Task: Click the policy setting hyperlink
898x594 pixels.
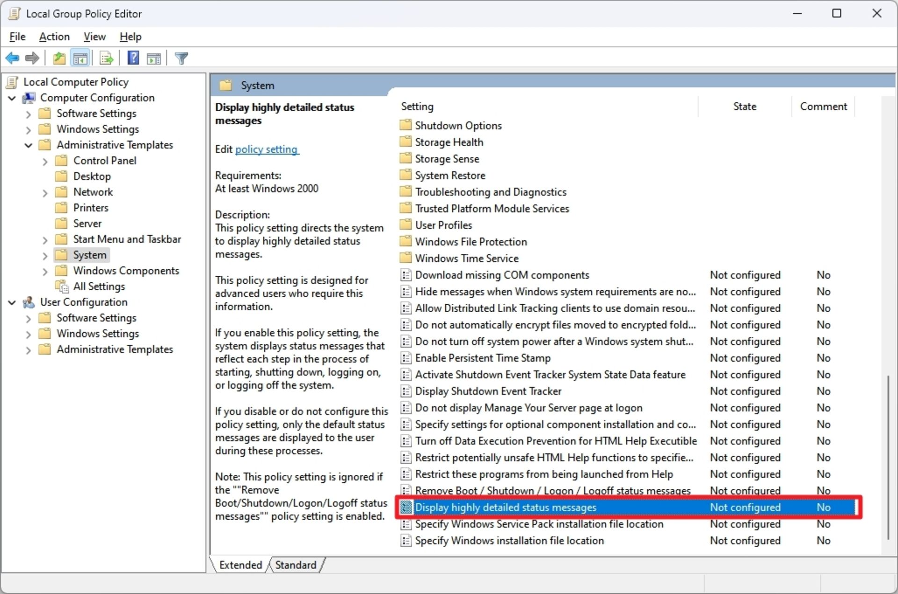Action: (x=267, y=149)
